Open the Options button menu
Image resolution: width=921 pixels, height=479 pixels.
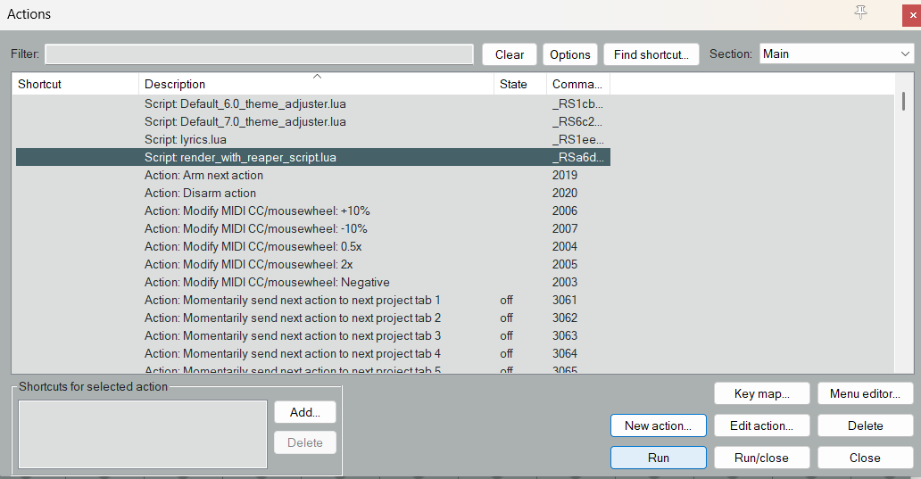(569, 54)
